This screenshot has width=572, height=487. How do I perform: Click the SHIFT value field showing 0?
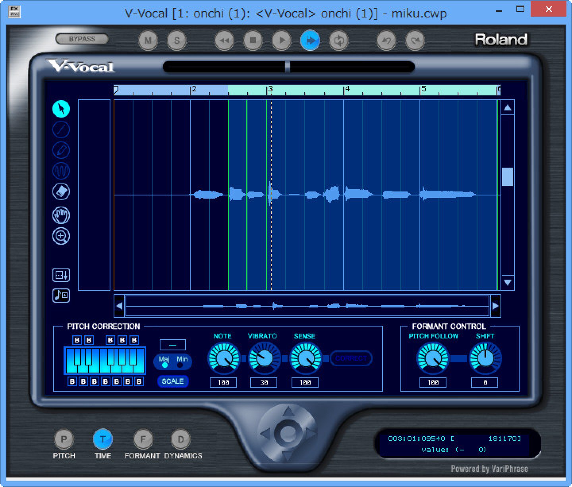pos(485,383)
